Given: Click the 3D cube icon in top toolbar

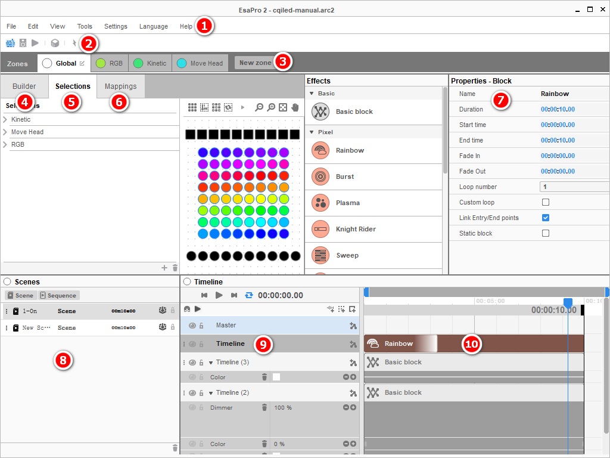Looking at the screenshot, I should coord(55,43).
